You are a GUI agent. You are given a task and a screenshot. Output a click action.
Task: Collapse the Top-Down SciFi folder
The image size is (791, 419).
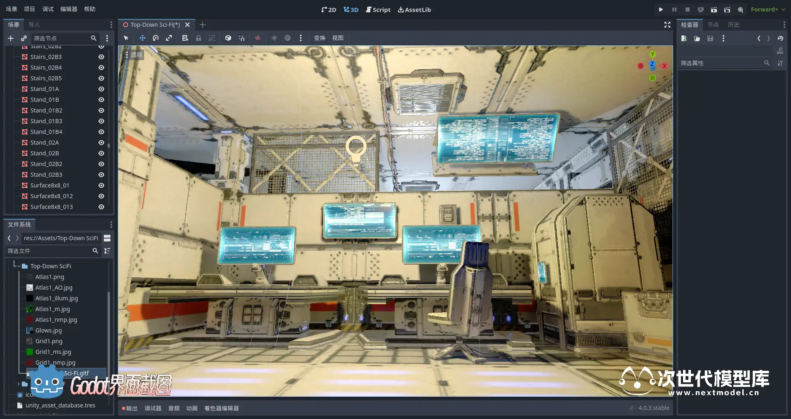coord(19,267)
